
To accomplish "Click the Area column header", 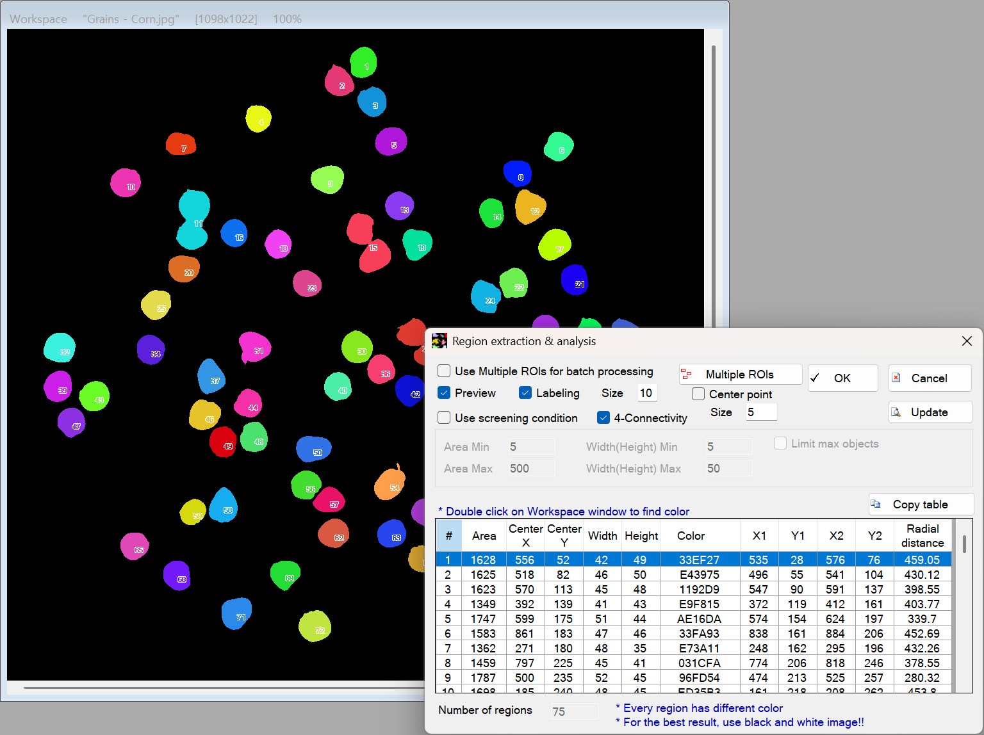I will tap(484, 536).
